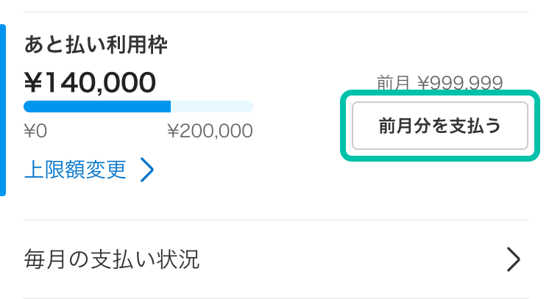
Task: Click the blue vertical accent bar at left
Action: [x=3, y=110]
